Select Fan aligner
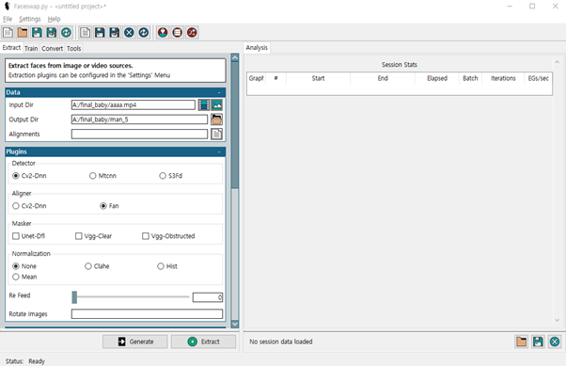The width and height of the screenshot is (566, 366). [109, 206]
